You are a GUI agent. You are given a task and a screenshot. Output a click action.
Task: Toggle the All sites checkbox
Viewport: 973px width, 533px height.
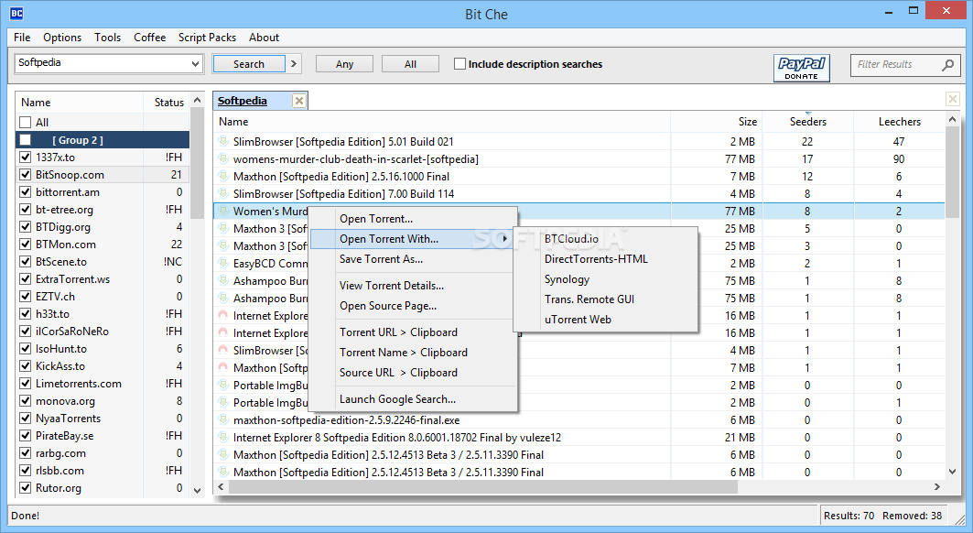[x=26, y=123]
